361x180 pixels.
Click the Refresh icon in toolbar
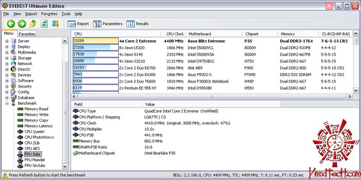coord(44,24)
